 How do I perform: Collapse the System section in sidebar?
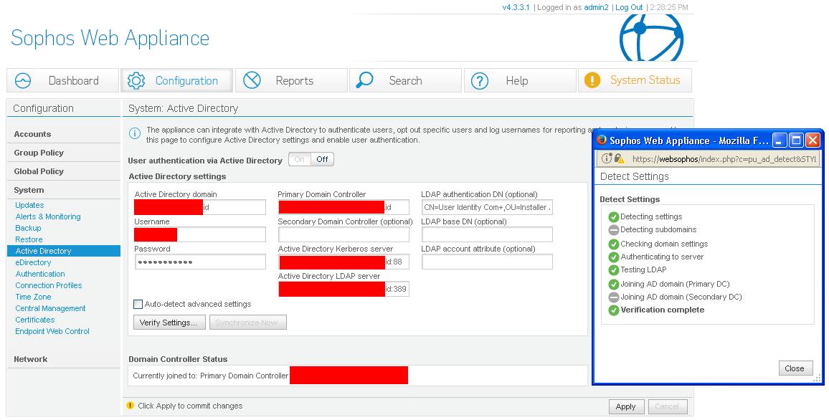(29, 190)
